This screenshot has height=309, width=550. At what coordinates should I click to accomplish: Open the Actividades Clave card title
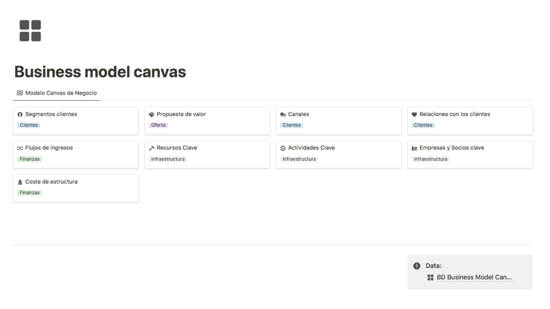pos(311,148)
